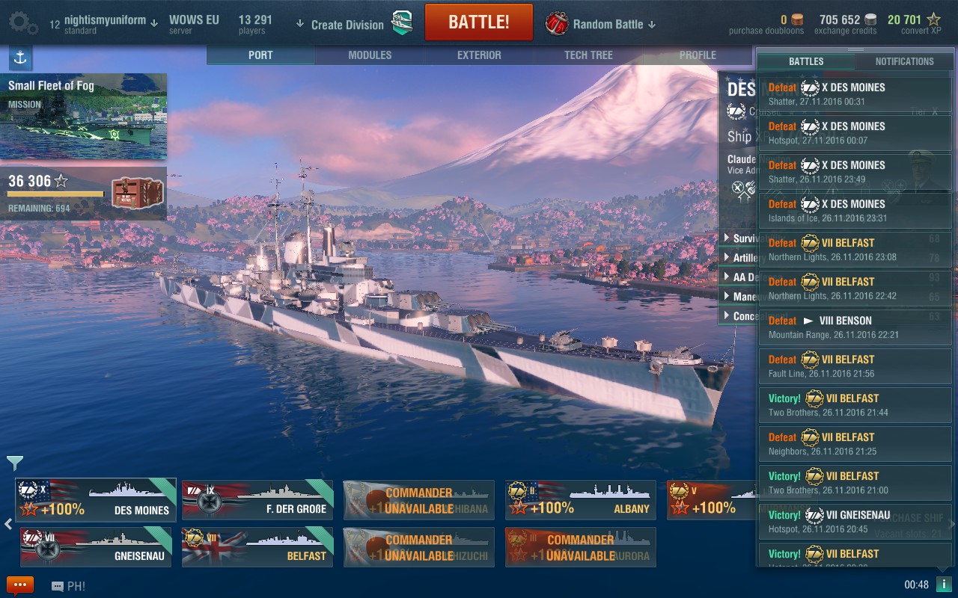Click the doubloons coin icon
The height and width of the screenshot is (598, 958).
(797, 19)
